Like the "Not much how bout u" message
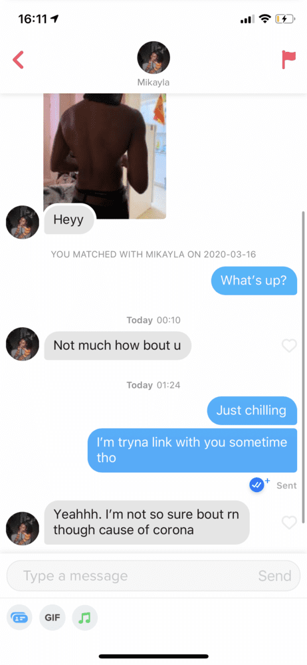 coord(289,346)
